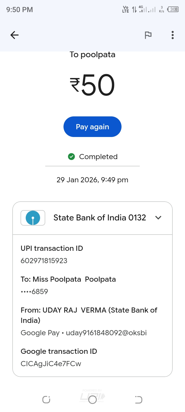
Task: Tap the 29 Jan 2026 timestamp
Action: [92, 180]
